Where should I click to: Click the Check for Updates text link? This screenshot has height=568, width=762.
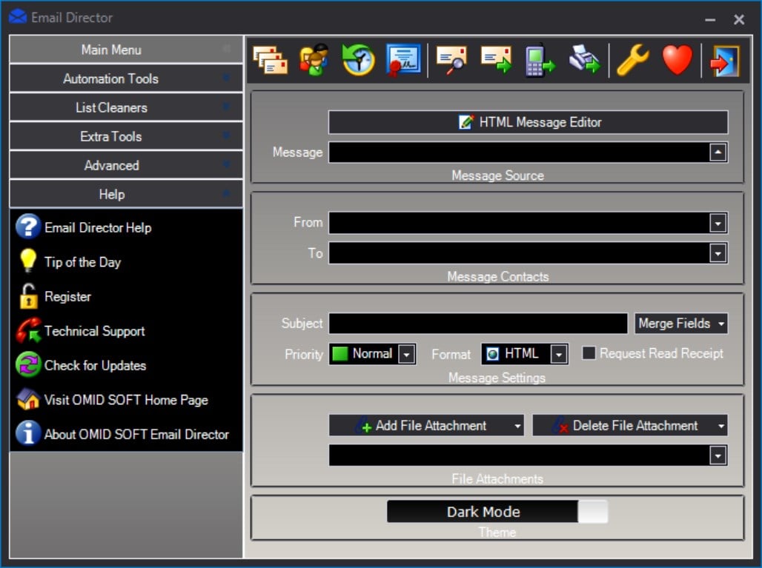(95, 366)
